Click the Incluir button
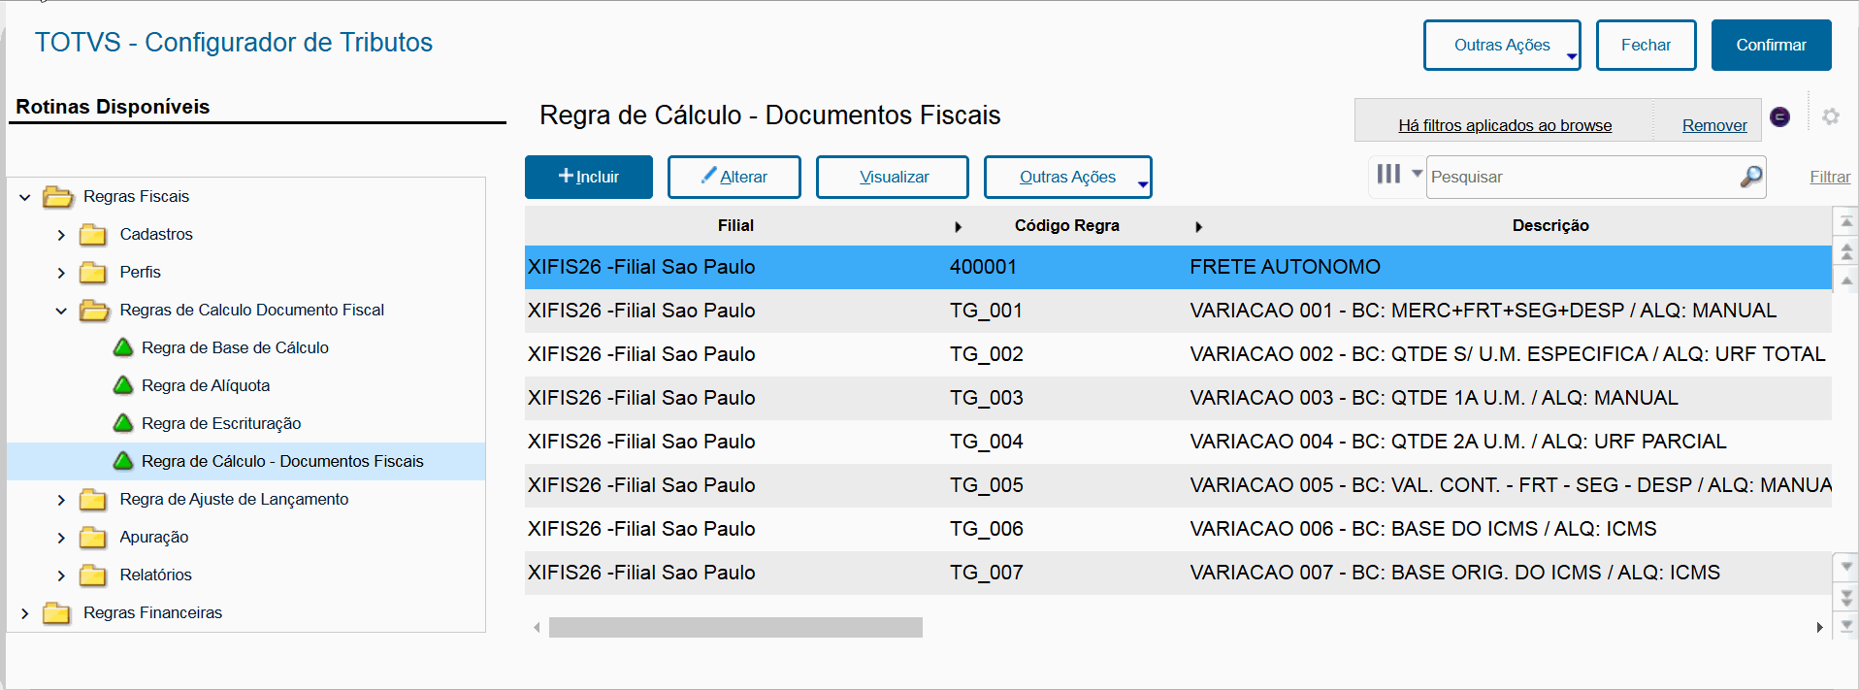 pyautogui.click(x=588, y=177)
